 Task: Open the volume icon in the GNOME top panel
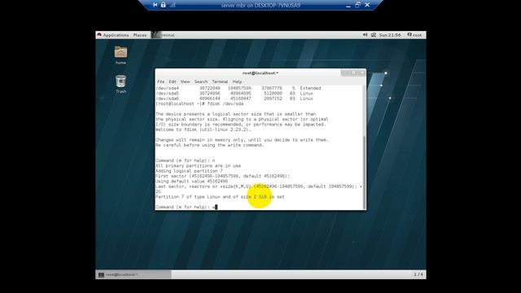365,35
